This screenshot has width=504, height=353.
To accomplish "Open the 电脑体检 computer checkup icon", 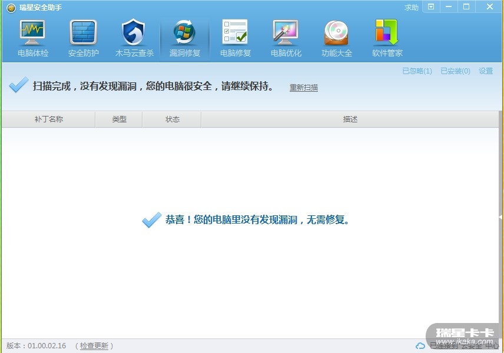I will (32, 32).
